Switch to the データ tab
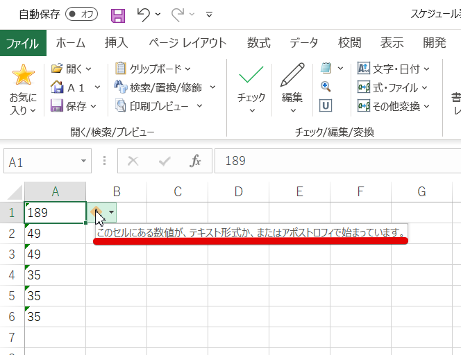Image resolution: width=461 pixels, height=355 pixels. click(304, 43)
